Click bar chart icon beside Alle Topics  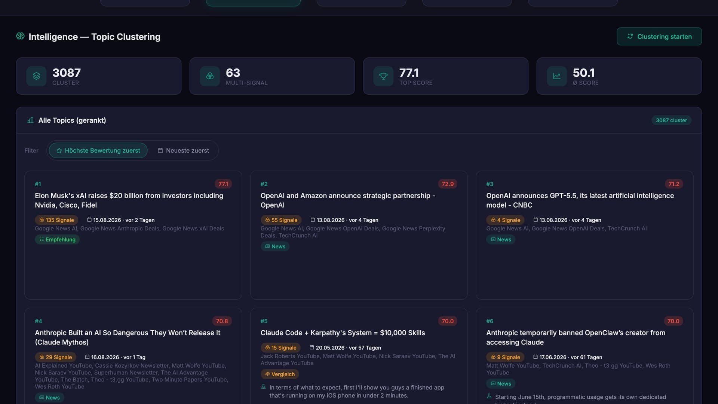point(30,120)
